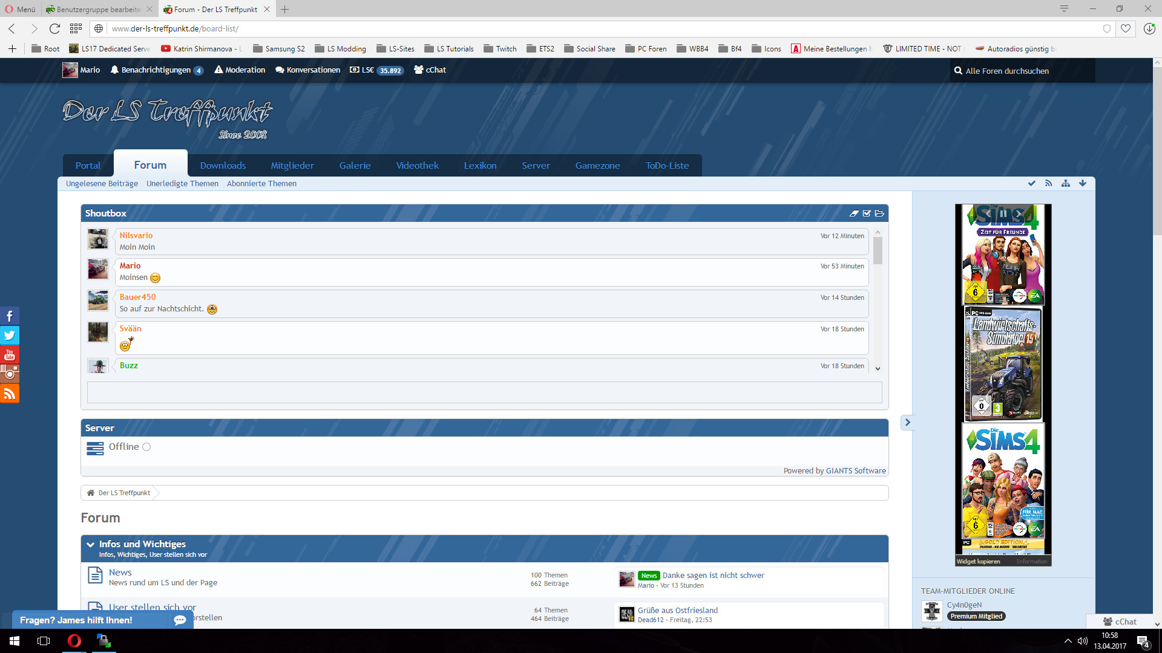
Task: Collapse the Infos und Wichtiges category
Action: pos(90,545)
